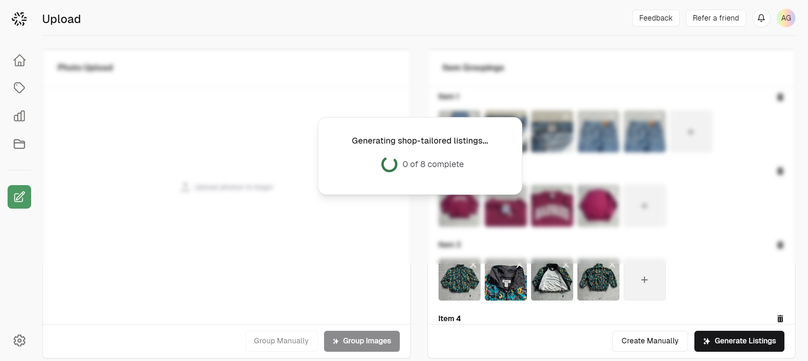808x361 pixels.
Task: Open the Tags section from the sidebar
Action: (x=19, y=88)
